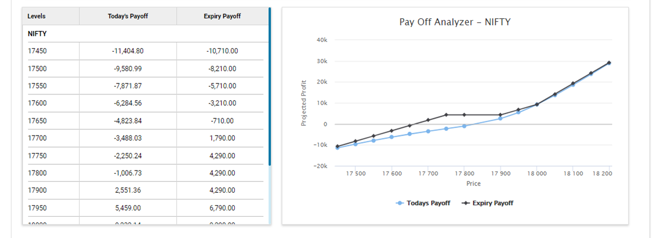Click the 2,551.36 today's payoff cell

tap(128, 190)
